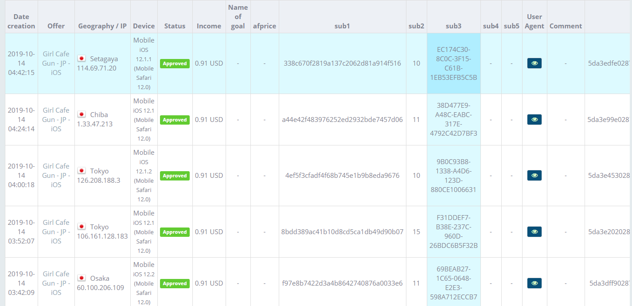Select sub1 value f97e8b7422d3a4b8642740876a0033e6
Screen dimensions: 632x306
pyautogui.click(x=342, y=283)
